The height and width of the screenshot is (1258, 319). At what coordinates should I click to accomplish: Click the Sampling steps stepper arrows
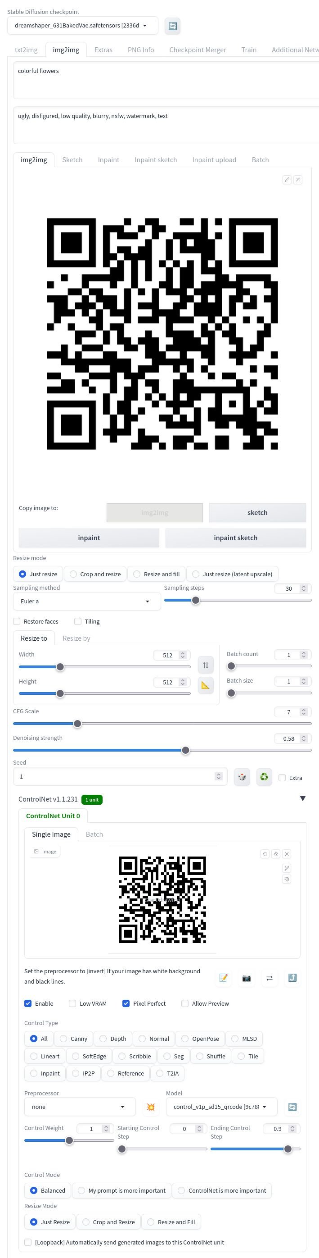point(303,588)
